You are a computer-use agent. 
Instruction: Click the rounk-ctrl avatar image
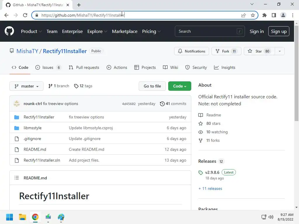pyautogui.click(x=17, y=104)
